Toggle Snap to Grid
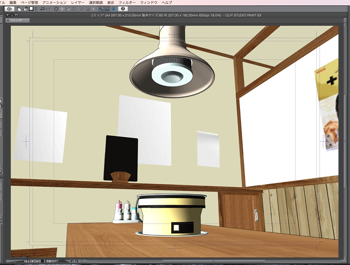The width and height of the screenshot is (350, 265). pyautogui.click(x=113, y=9)
